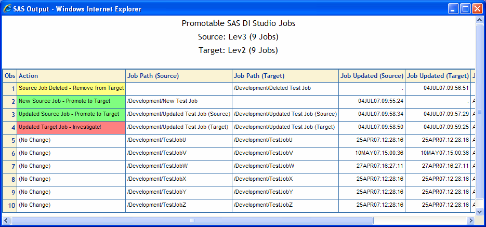Minimize the SAS Output window
This screenshot has width=486, height=227.
(453, 9)
